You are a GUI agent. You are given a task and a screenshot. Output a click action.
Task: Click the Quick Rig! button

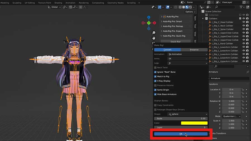click(176, 42)
